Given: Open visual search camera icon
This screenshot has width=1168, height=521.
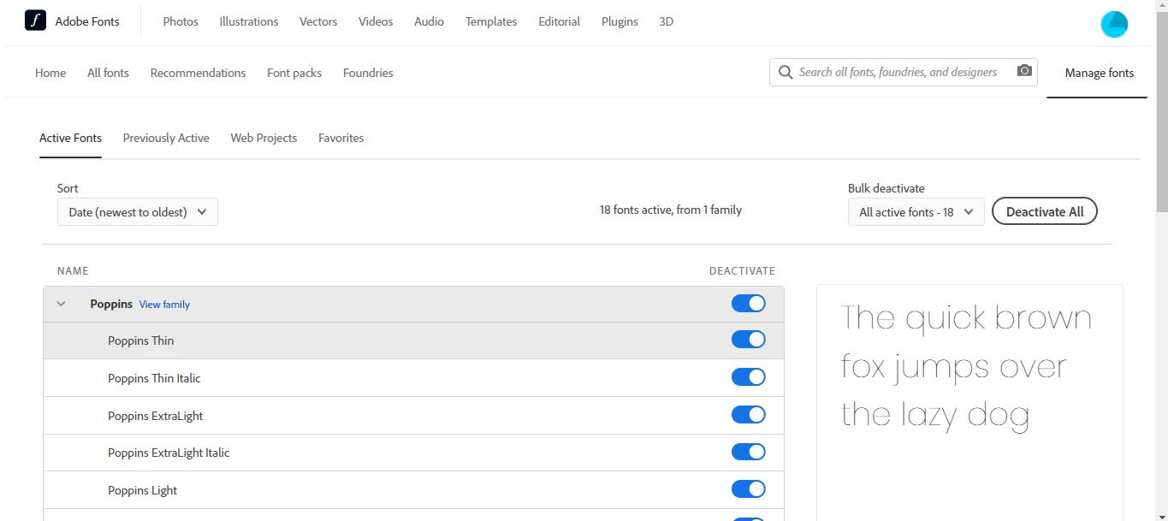Looking at the screenshot, I should tap(1024, 71).
